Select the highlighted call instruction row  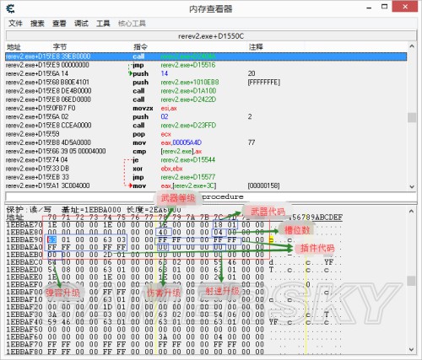206,56
